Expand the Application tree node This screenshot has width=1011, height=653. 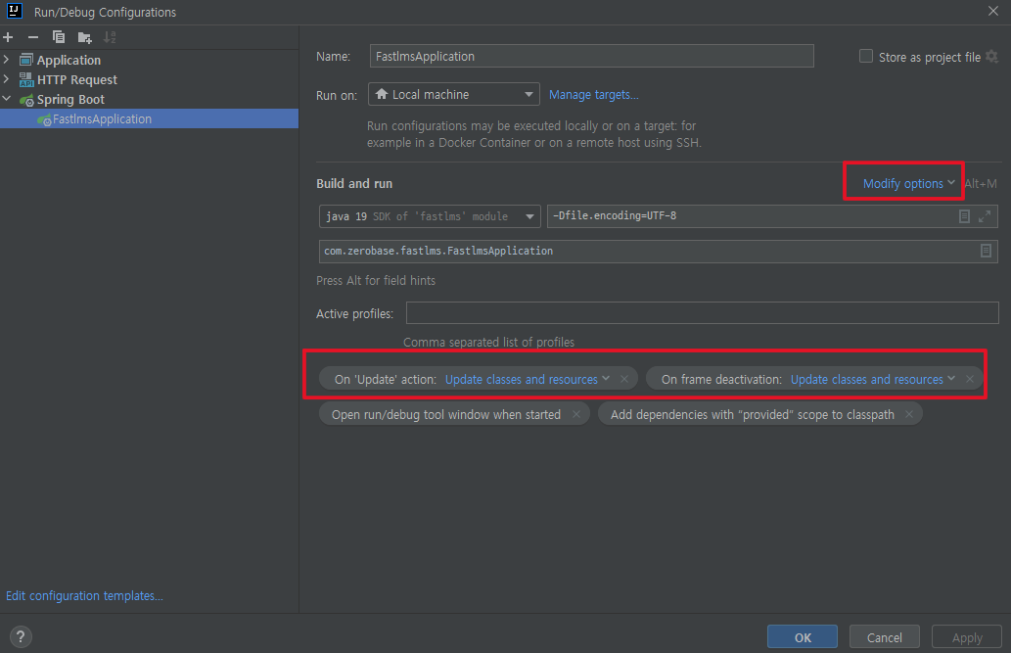point(7,60)
